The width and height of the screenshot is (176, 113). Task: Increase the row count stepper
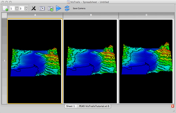click(x=17, y=7)
